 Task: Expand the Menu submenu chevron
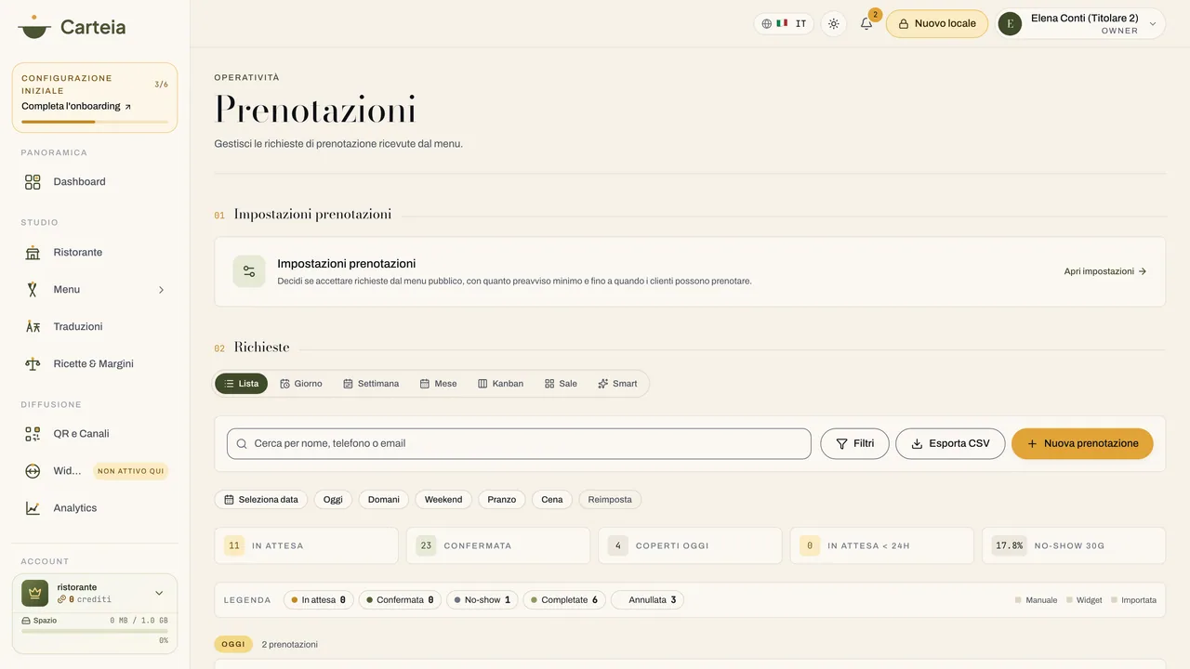point(161,290)
